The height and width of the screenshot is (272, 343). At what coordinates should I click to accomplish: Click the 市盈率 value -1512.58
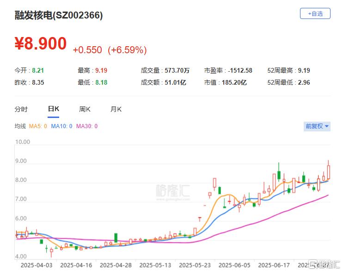pyautogui.click(x=240, y=70)
